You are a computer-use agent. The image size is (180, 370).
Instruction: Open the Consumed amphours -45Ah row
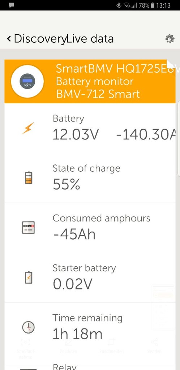coord(90,228)
